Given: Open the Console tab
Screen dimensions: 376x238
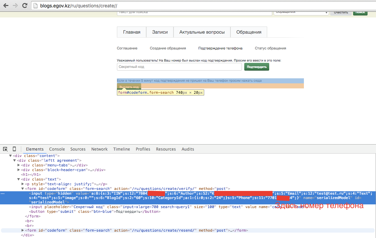Looking at the screenshot, I should point(57,149).
